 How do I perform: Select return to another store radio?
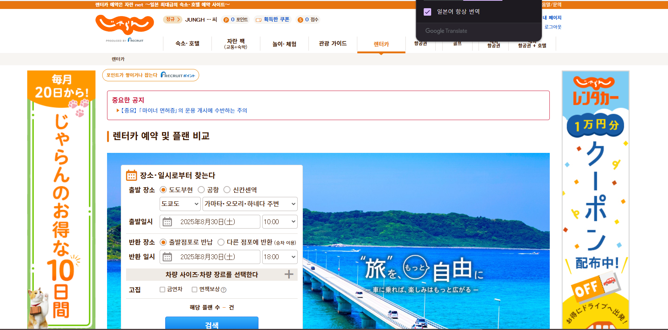(x=221, y=242)
